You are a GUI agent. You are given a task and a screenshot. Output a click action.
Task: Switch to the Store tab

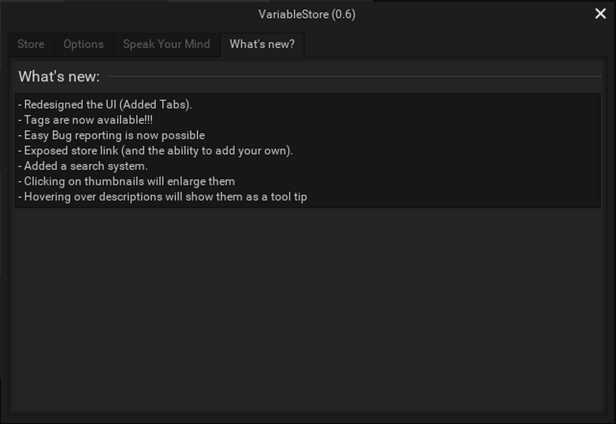(x=31, y=44)
